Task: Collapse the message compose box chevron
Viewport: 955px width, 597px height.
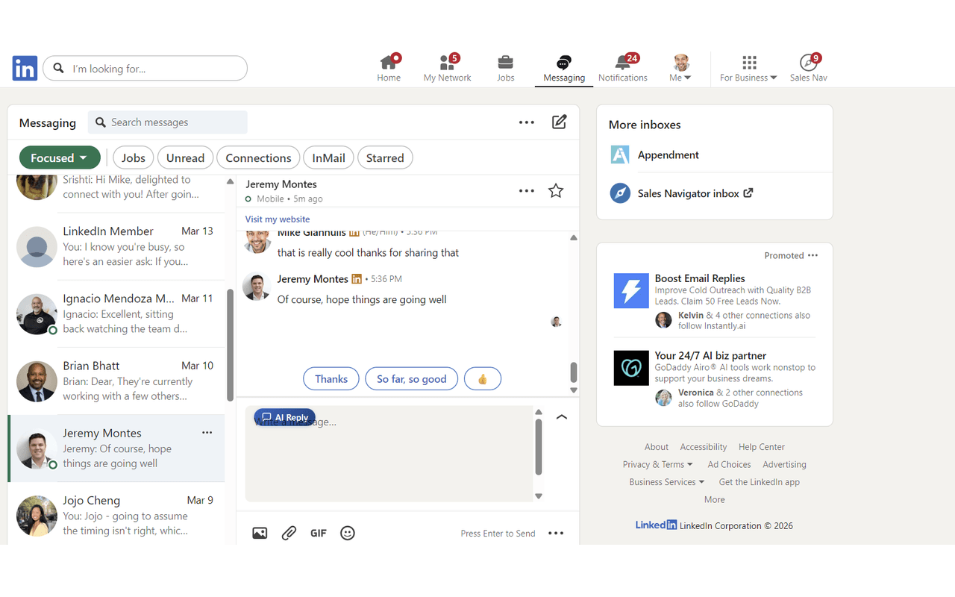Action: [x=562, y=417]
